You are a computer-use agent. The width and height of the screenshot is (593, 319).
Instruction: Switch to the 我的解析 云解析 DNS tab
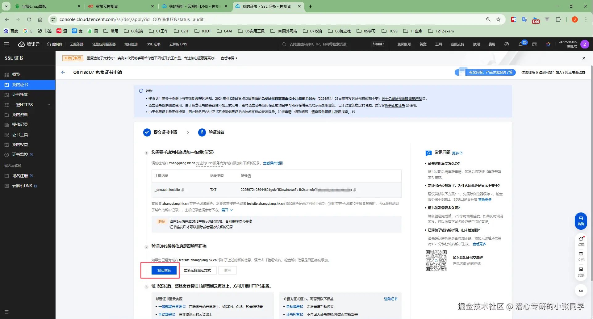(x=194, y=6)
